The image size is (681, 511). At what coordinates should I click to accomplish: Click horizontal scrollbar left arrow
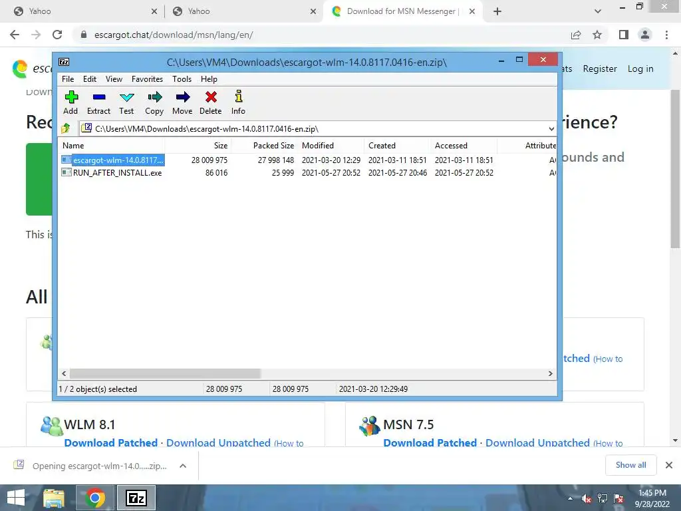pyautogui.click(x=65, y=373)
